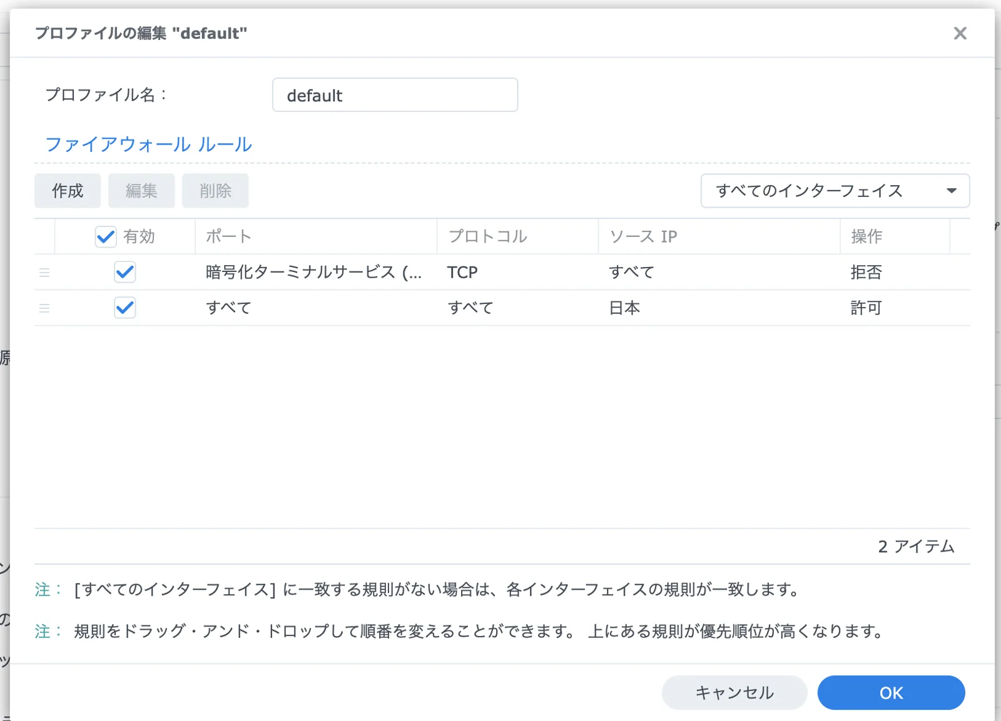Click the 2 アイテム count label

916,547
